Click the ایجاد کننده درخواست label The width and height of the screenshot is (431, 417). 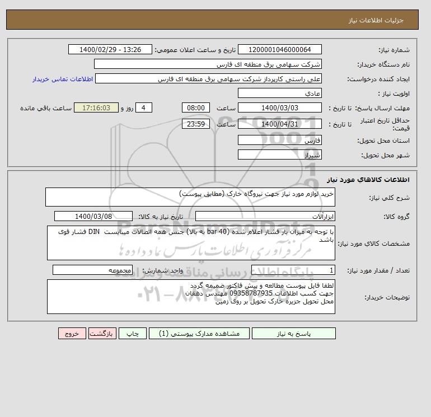378,79
